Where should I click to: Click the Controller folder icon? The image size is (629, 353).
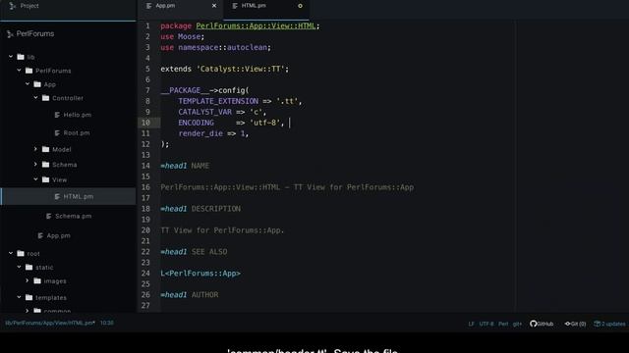pos(46,98)
